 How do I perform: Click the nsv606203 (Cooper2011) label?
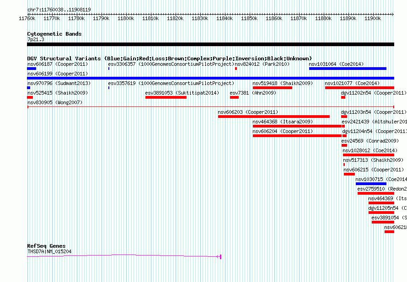[248, 112]
